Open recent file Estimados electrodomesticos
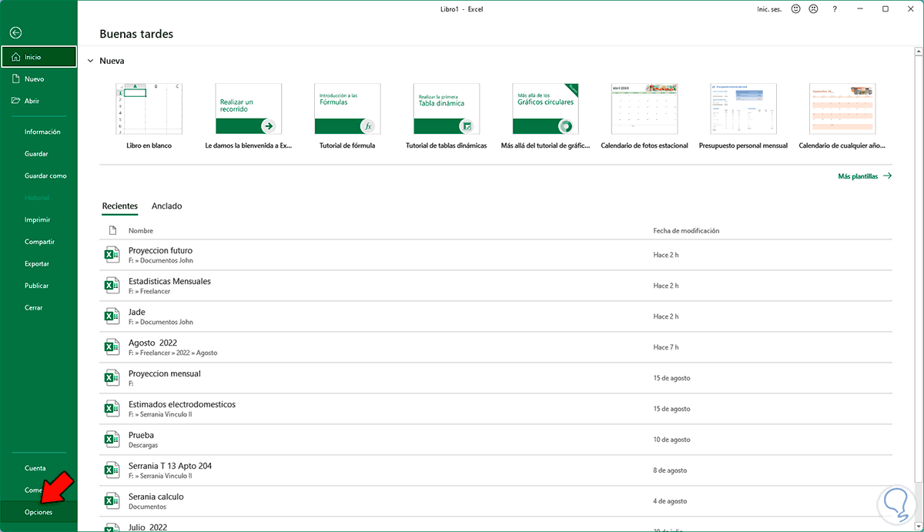The height and width of the screenshot is (532, 924). click(x=496, y=409)
